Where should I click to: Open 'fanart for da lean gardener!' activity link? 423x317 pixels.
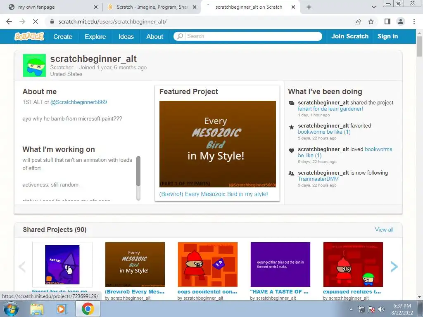click(330, 109)
